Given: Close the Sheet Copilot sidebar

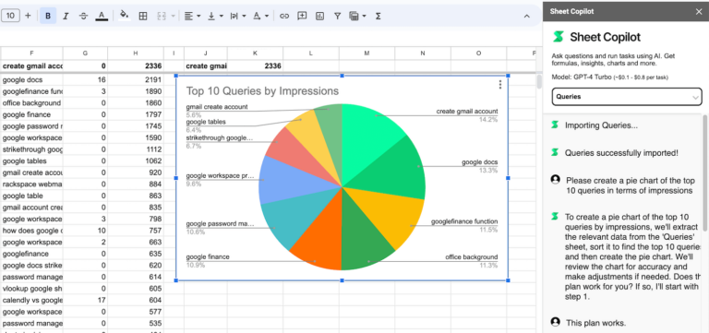Looking at the screenshot, I should tap(699, 11).
